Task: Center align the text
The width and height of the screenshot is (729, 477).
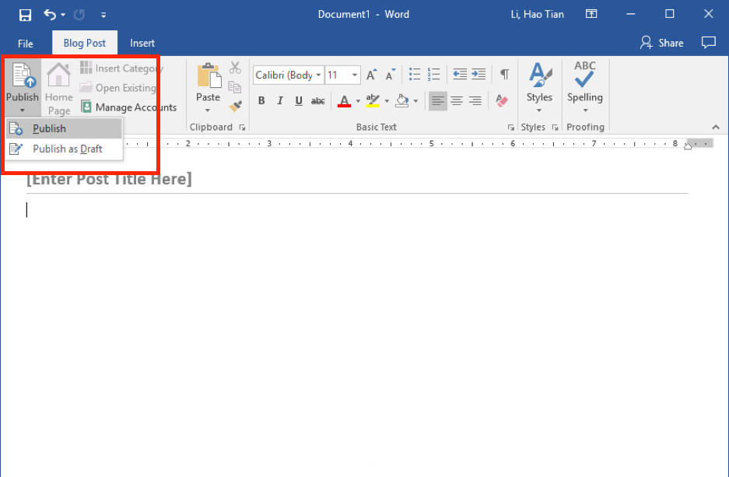Action: [x=457, y=100]
